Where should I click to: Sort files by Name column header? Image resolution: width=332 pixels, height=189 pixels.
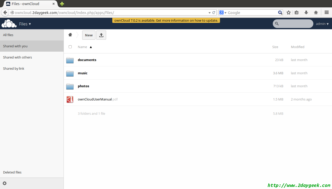pos(82,47)
